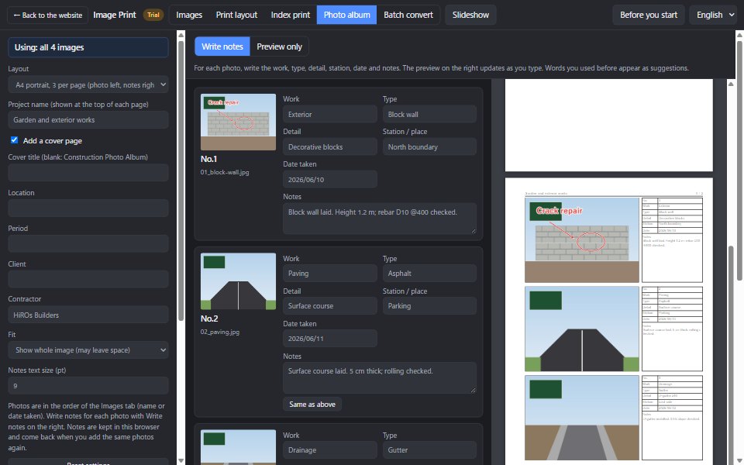The width and height of the screenshot is (744, 465).
Task: Edit Station field containing North boundary
Action: pos(429,147)
